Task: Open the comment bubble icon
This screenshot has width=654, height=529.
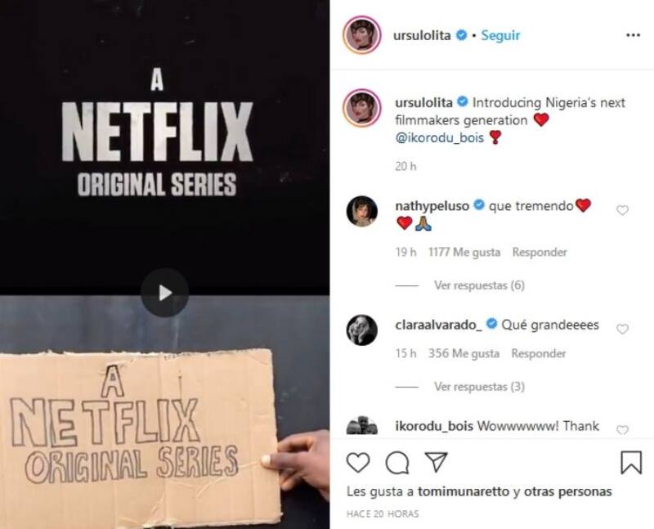Action: coord(397,463)
